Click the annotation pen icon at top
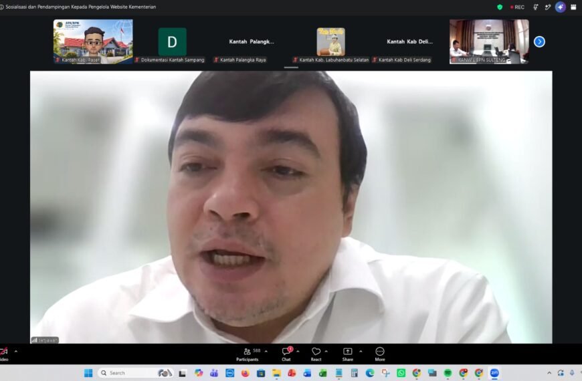Viewport: 582px width, 381px height. tap(548, 7)
